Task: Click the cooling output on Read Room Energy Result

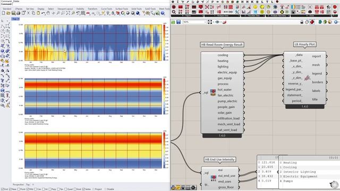Action: pyautogui.click(x=223, y=55)
